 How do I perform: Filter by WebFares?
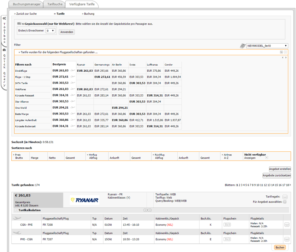coord(20,89)
